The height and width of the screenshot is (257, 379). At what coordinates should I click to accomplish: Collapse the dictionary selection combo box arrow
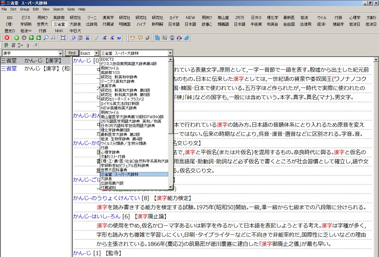point(170,53)
